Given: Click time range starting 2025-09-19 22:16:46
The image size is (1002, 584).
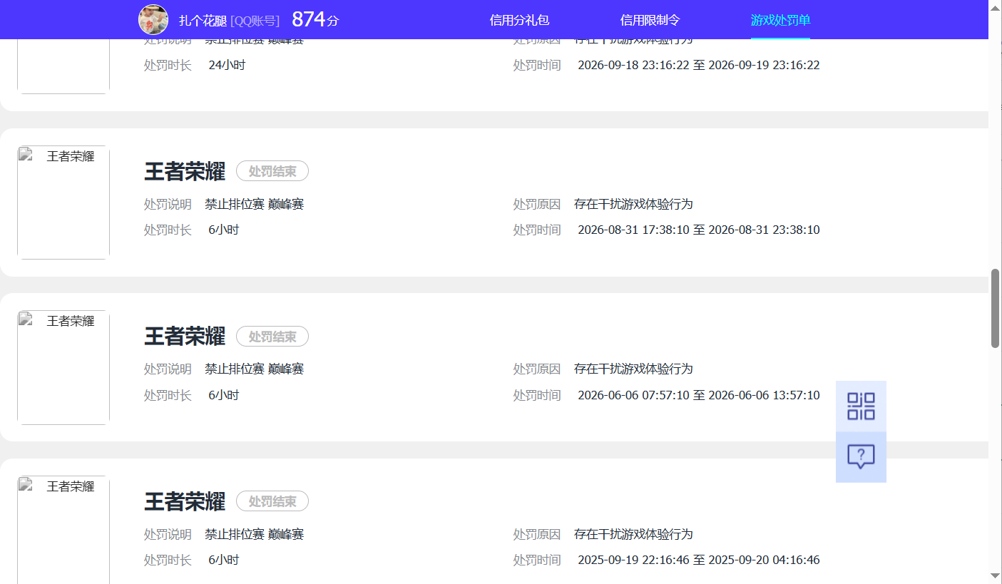Looking at the screenshot, I should pos(699,560).
